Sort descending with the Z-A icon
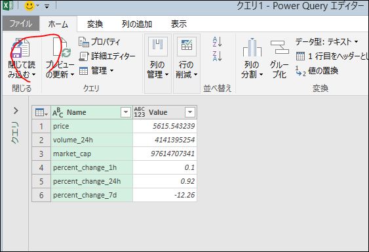This screenshot has height=252, width=369. (x=217, y=56)
